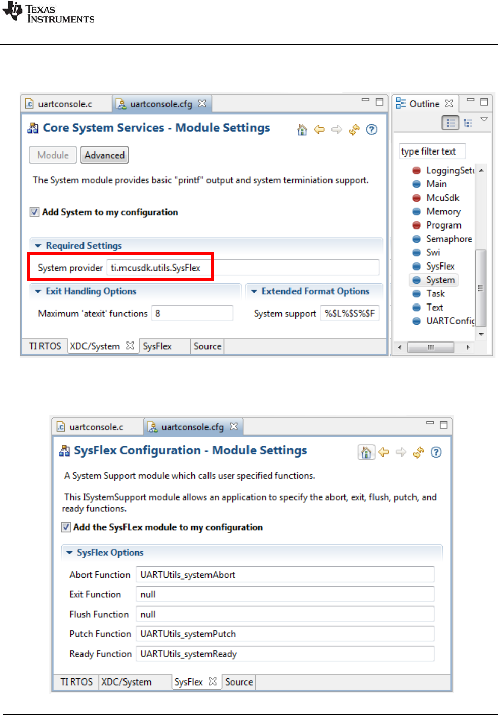Click the Module button
Viewport: 498px width, 721px height.
(x=53, y=155)
